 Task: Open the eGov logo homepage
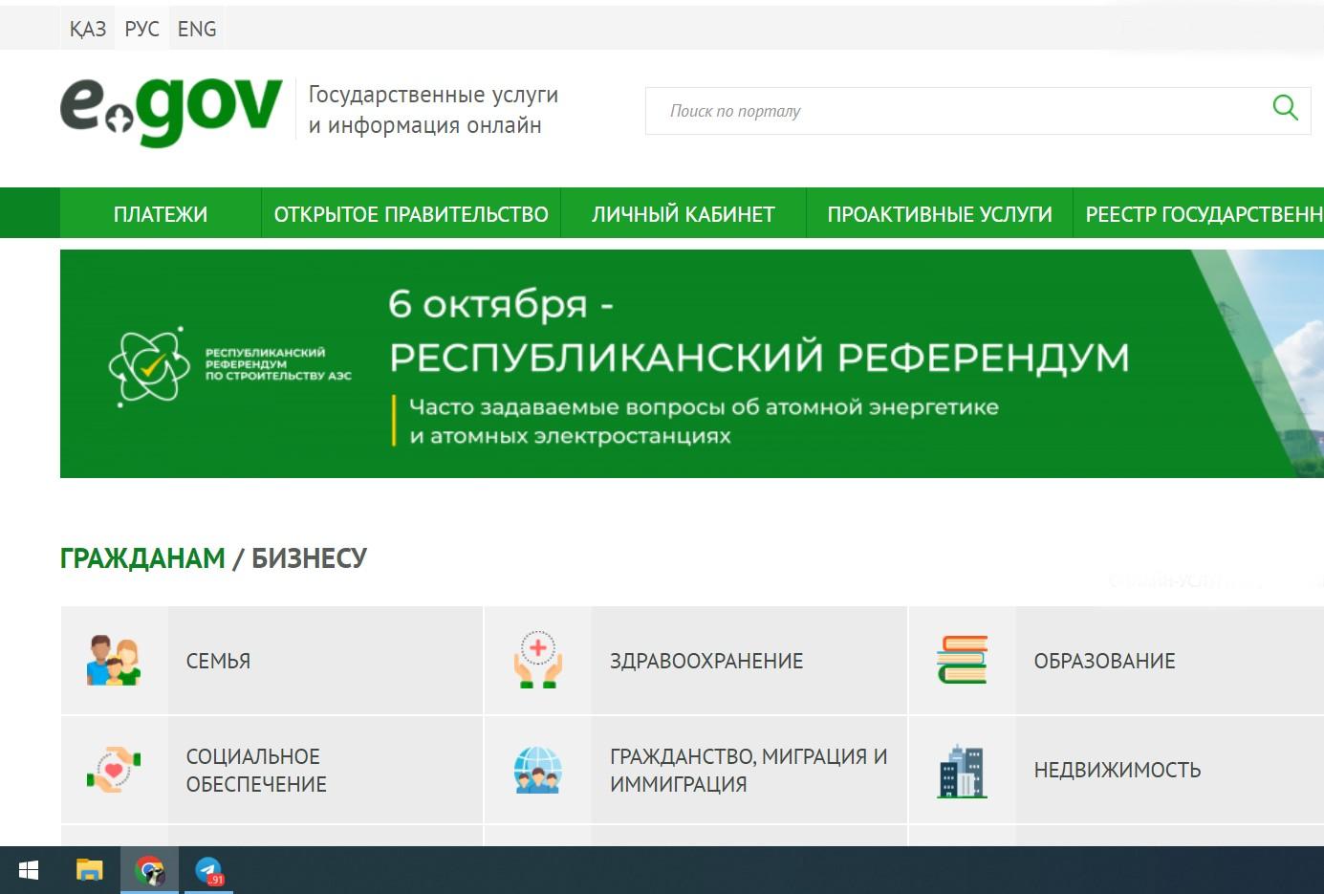pos(171,111)
